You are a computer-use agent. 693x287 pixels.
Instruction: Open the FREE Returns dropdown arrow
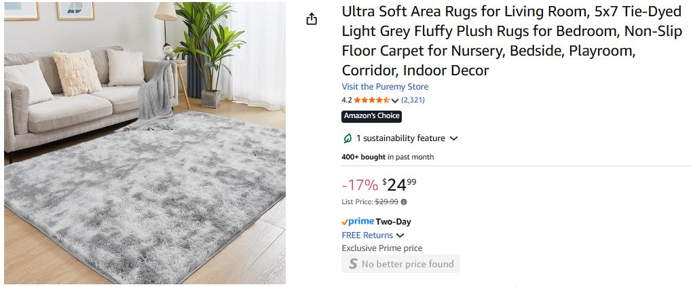(400, 235)
